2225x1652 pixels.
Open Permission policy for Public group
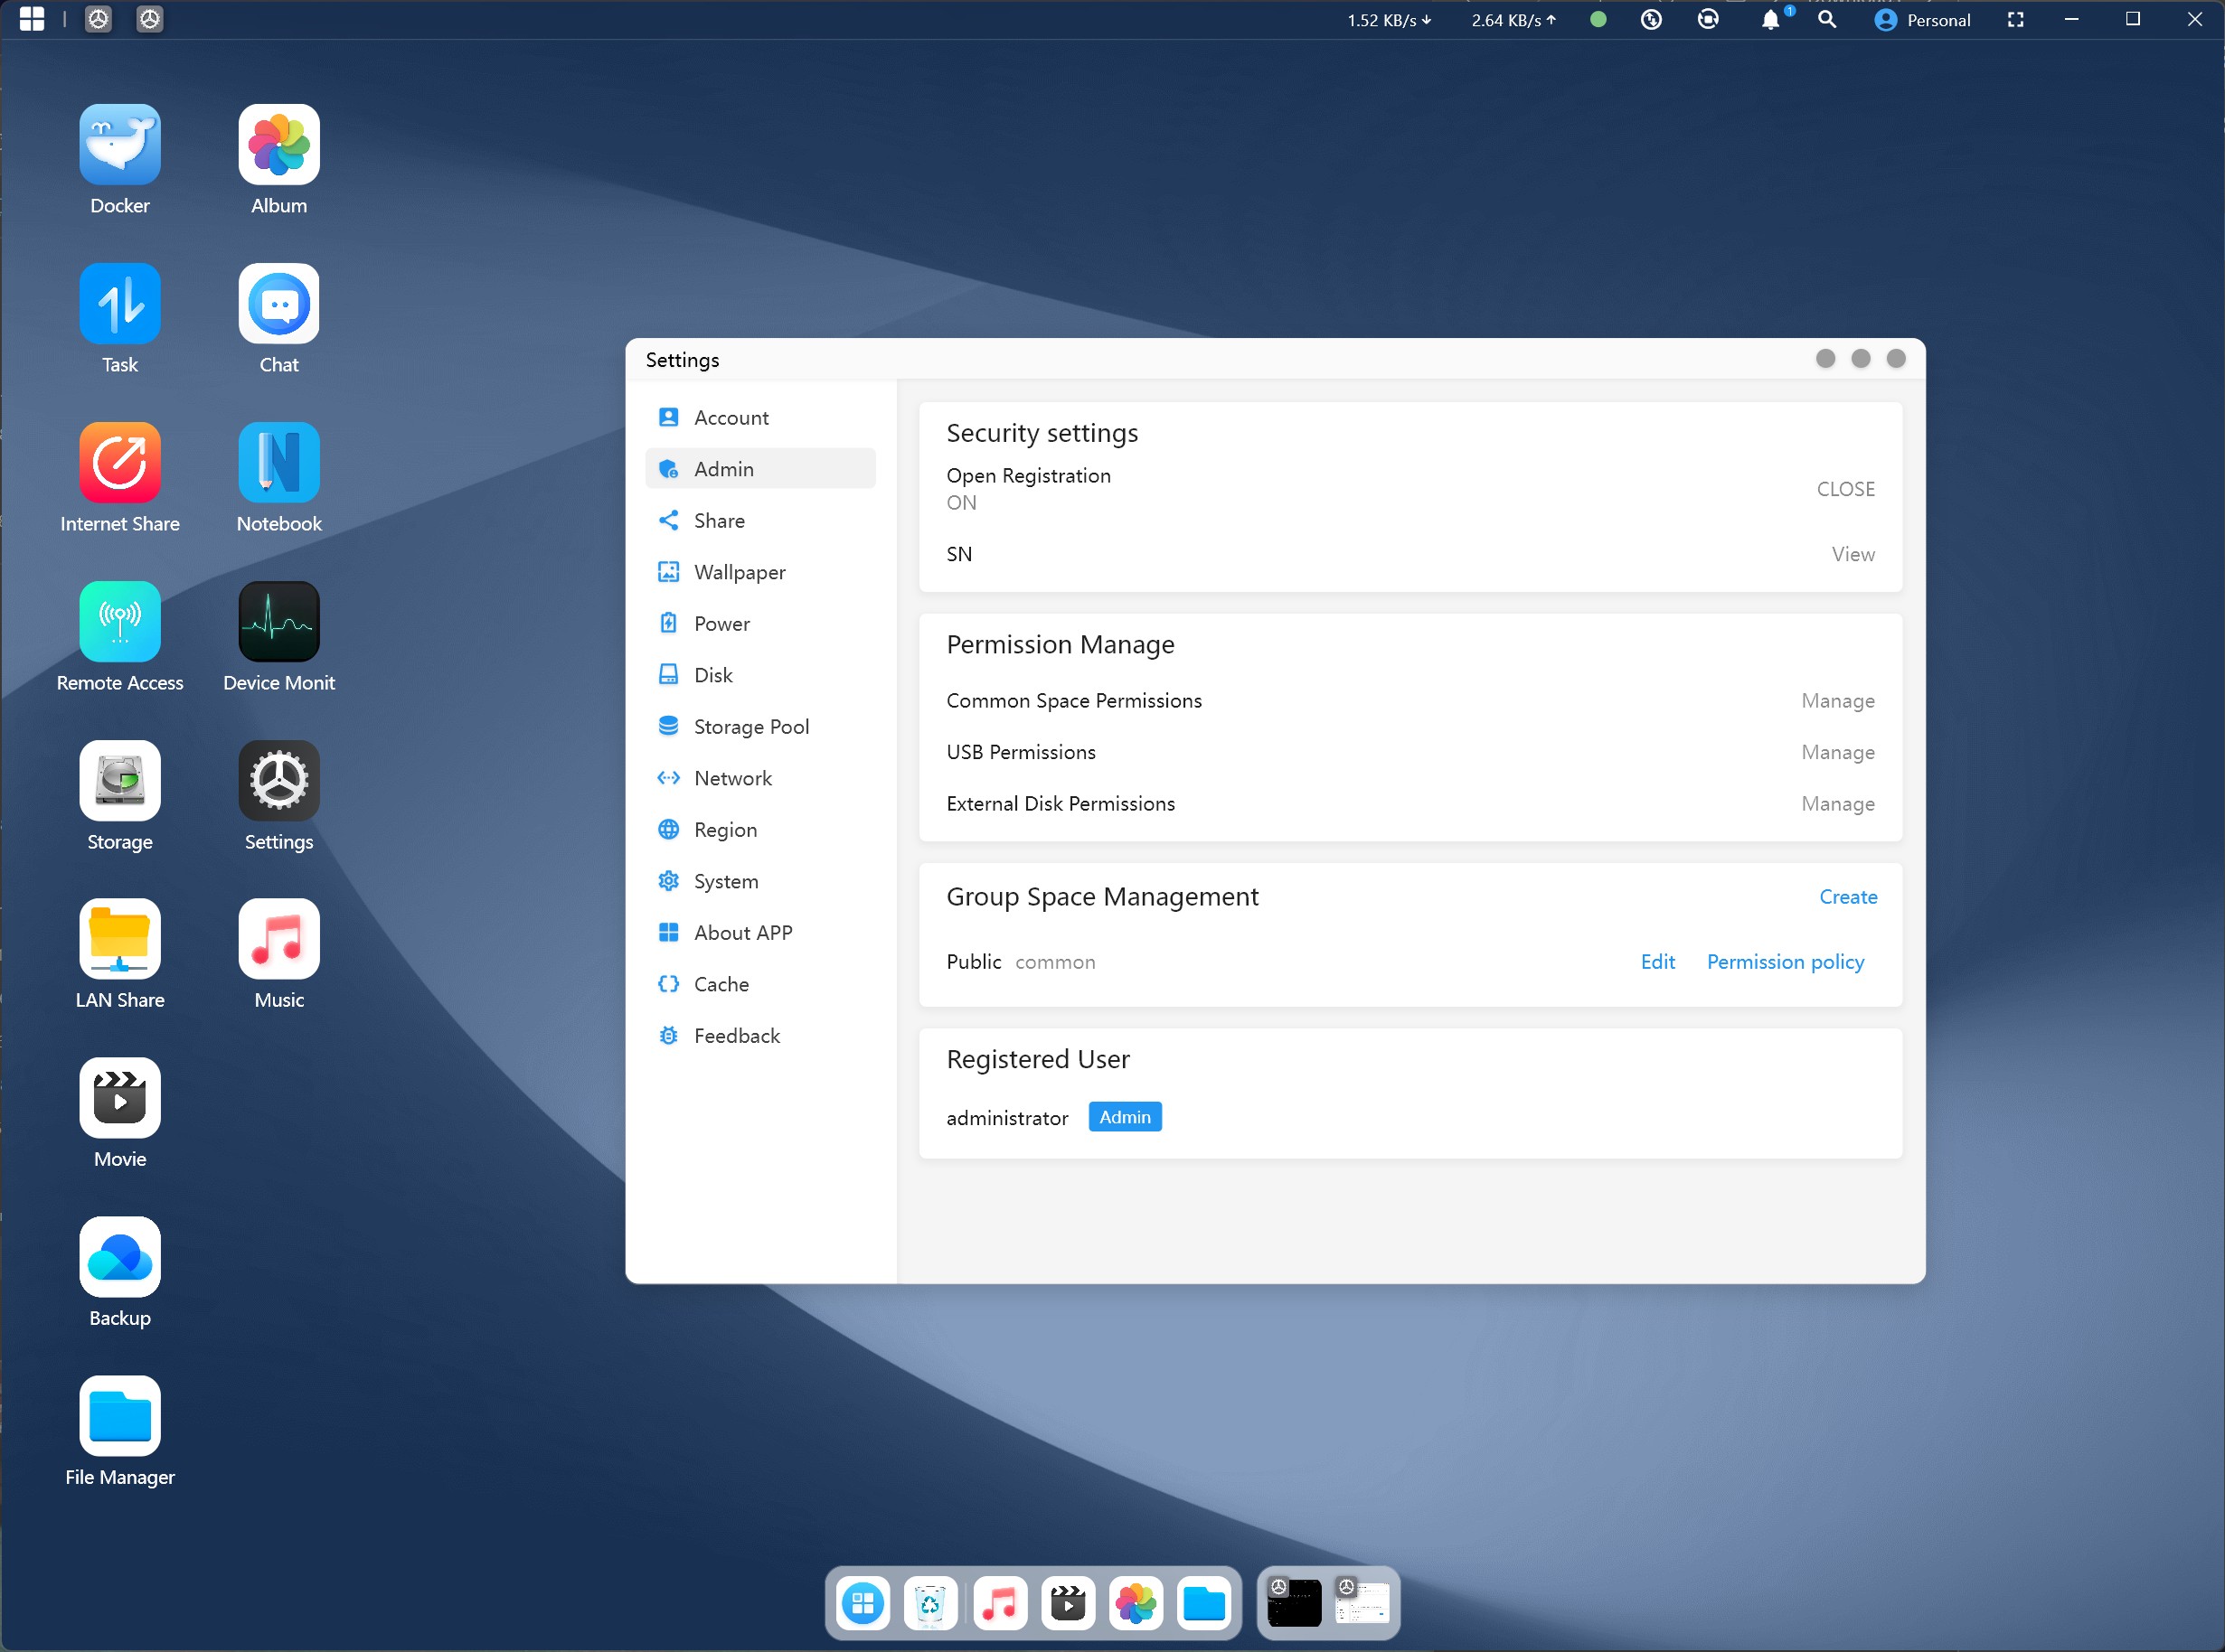tap(1785, 962)
